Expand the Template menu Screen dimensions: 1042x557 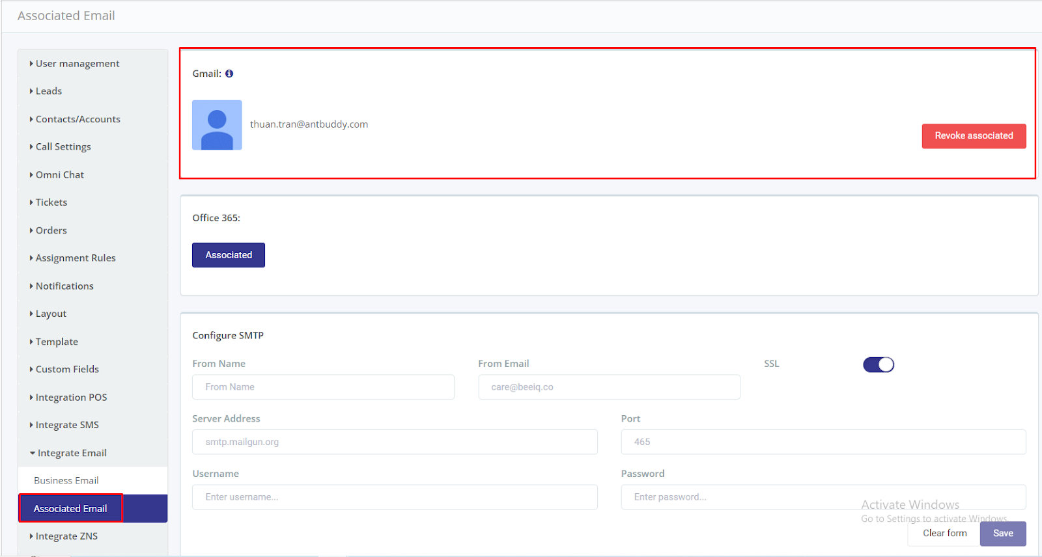pyautogui.click(x=92, y=342)
